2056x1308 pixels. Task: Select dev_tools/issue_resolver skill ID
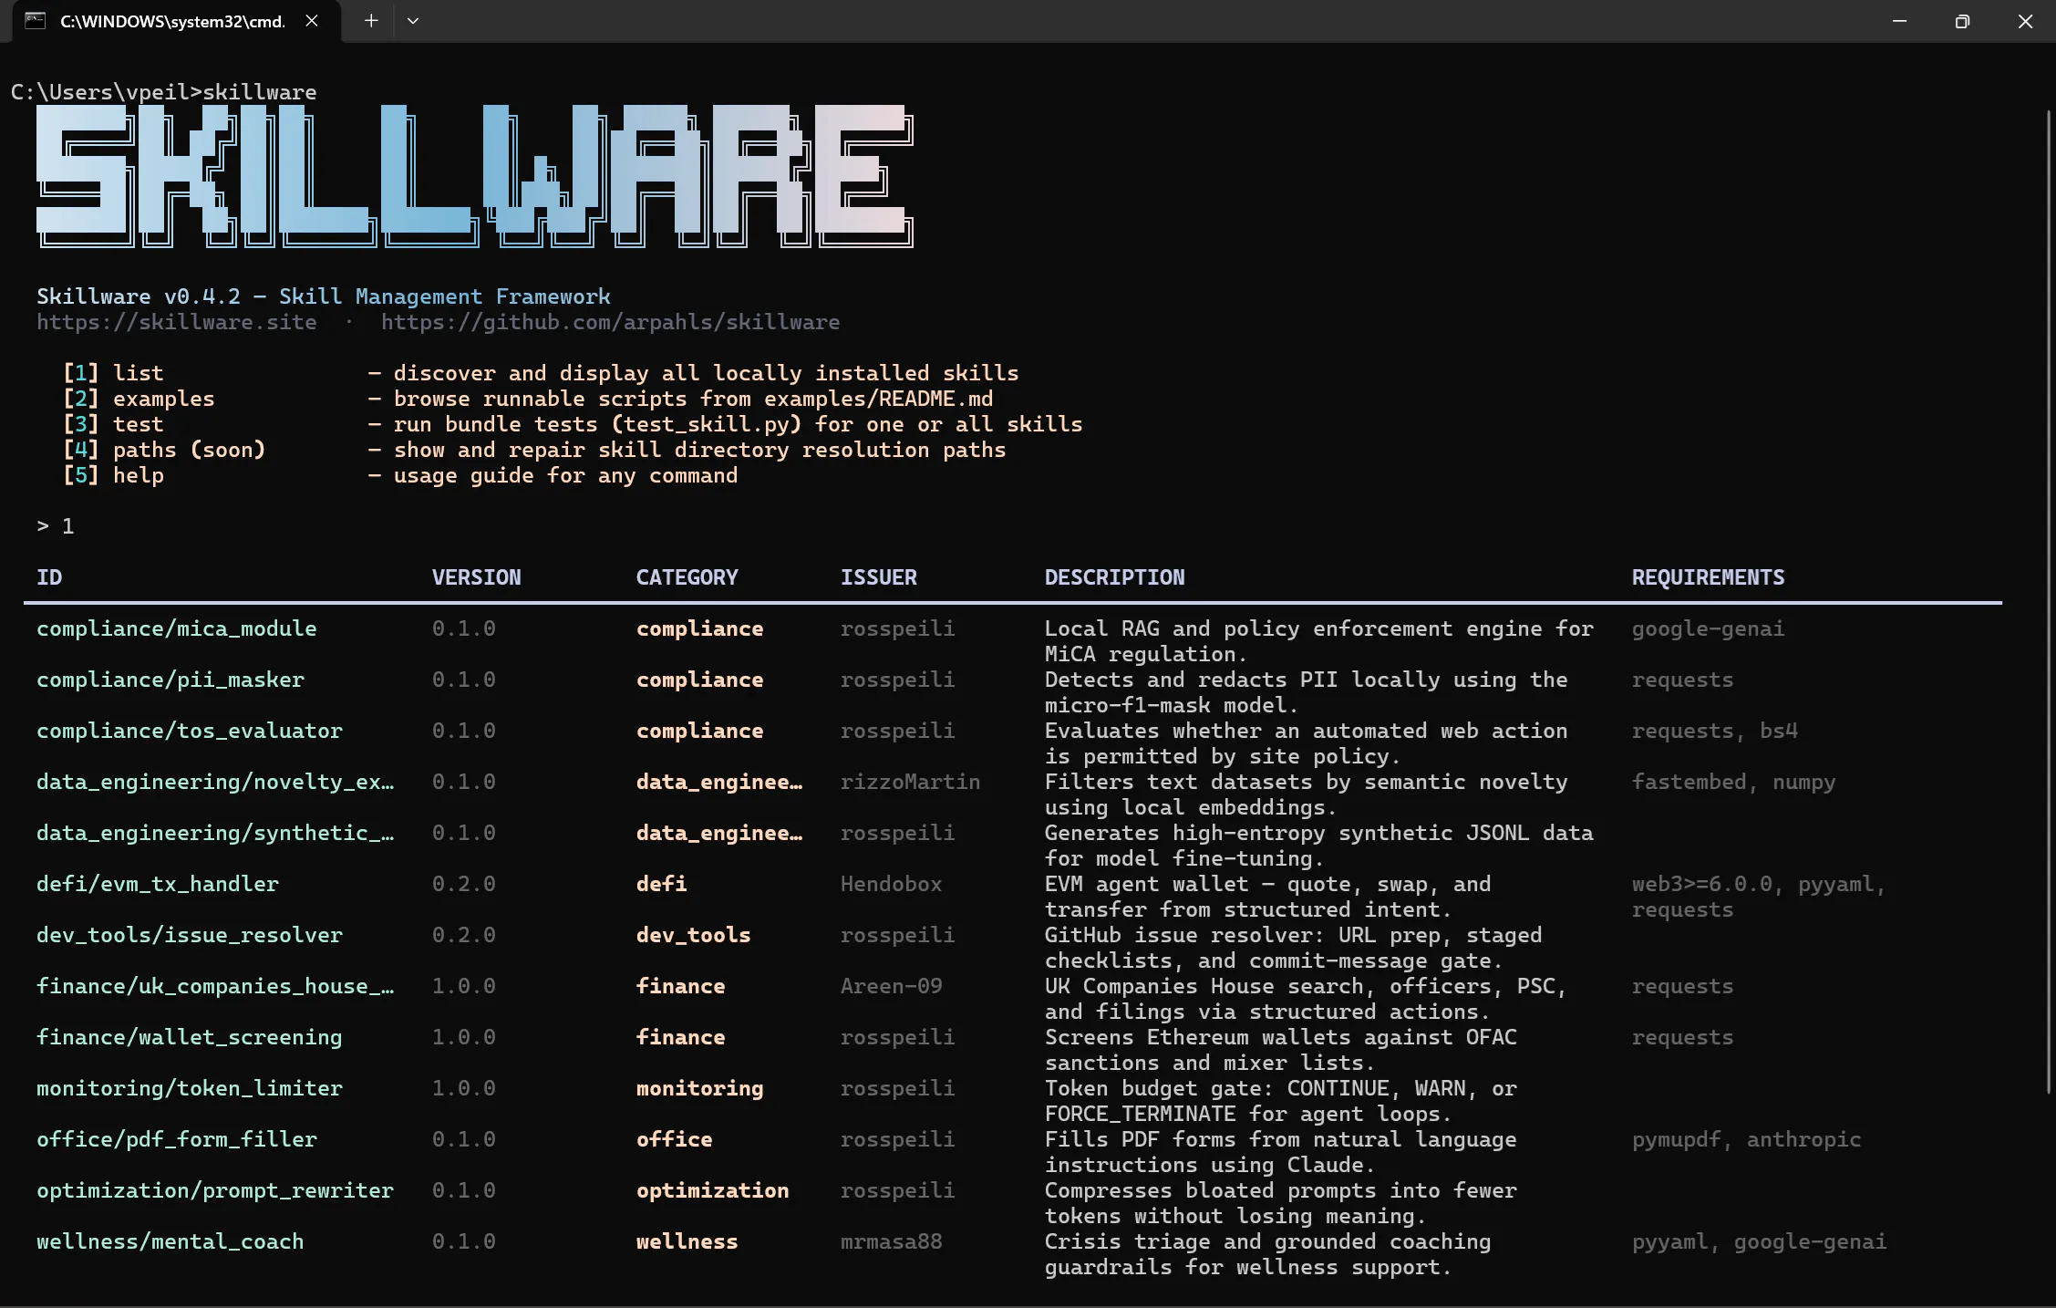click(190, 935)
